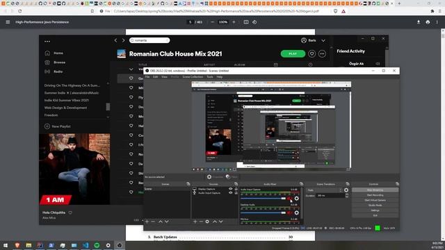The width and height of the screenshot is (445, 250).
Task: Rotate the PDF with the rotate icon
Action: pyautogui.click(x=254, y=22)
